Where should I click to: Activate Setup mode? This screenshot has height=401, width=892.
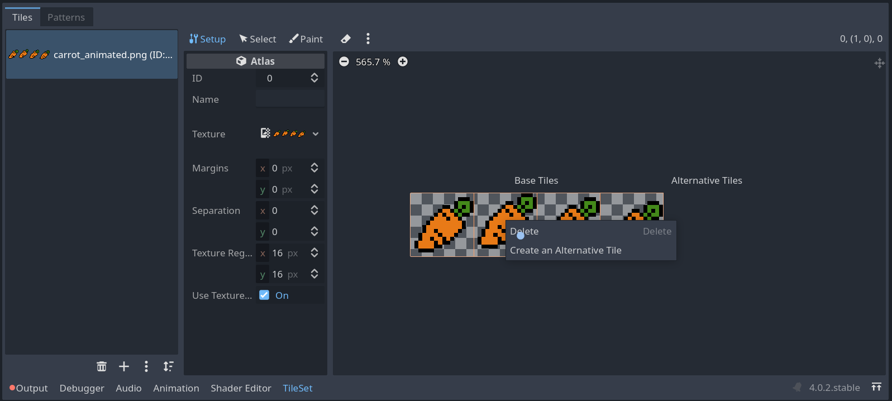click(x=207, y=39)
